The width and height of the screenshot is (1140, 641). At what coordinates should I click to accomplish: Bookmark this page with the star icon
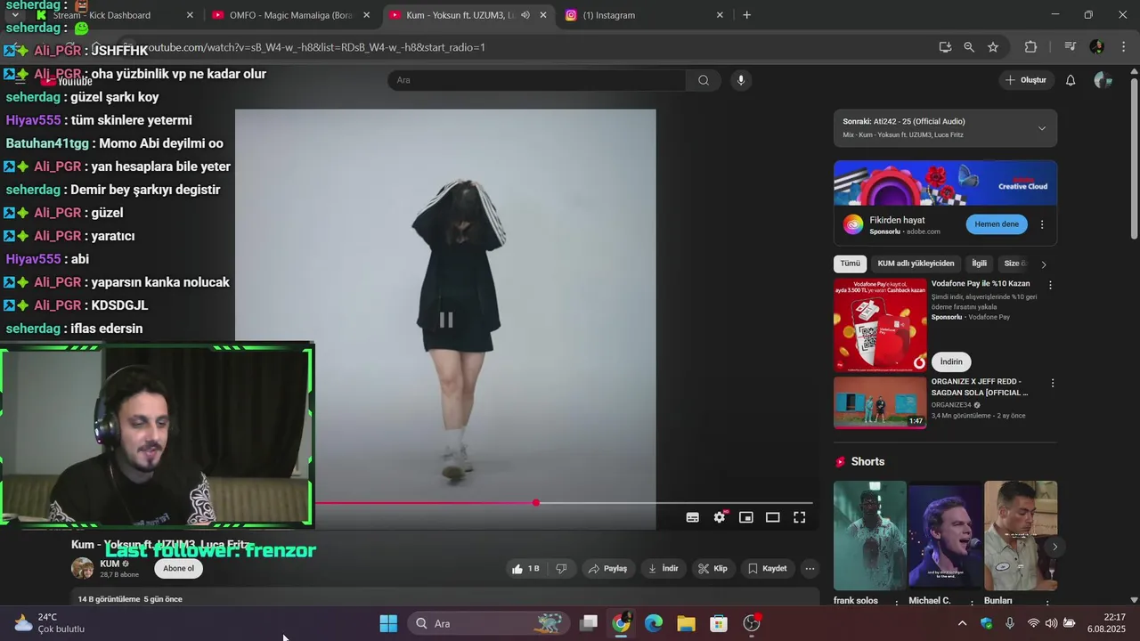993,47
